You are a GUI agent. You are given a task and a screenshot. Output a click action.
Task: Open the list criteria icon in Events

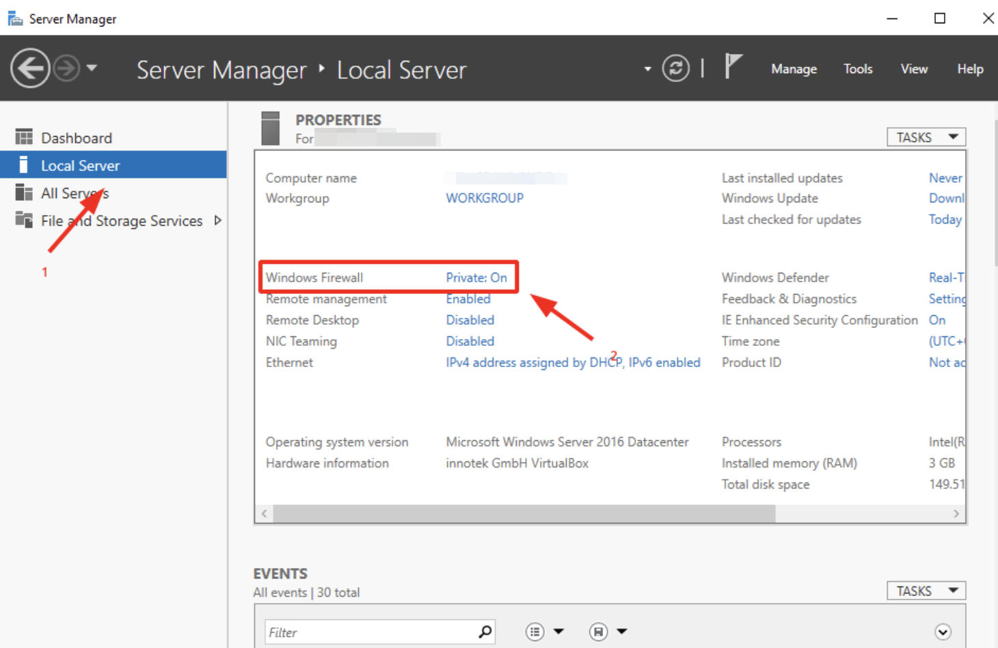pyautogui.click(x=535, y=632)
